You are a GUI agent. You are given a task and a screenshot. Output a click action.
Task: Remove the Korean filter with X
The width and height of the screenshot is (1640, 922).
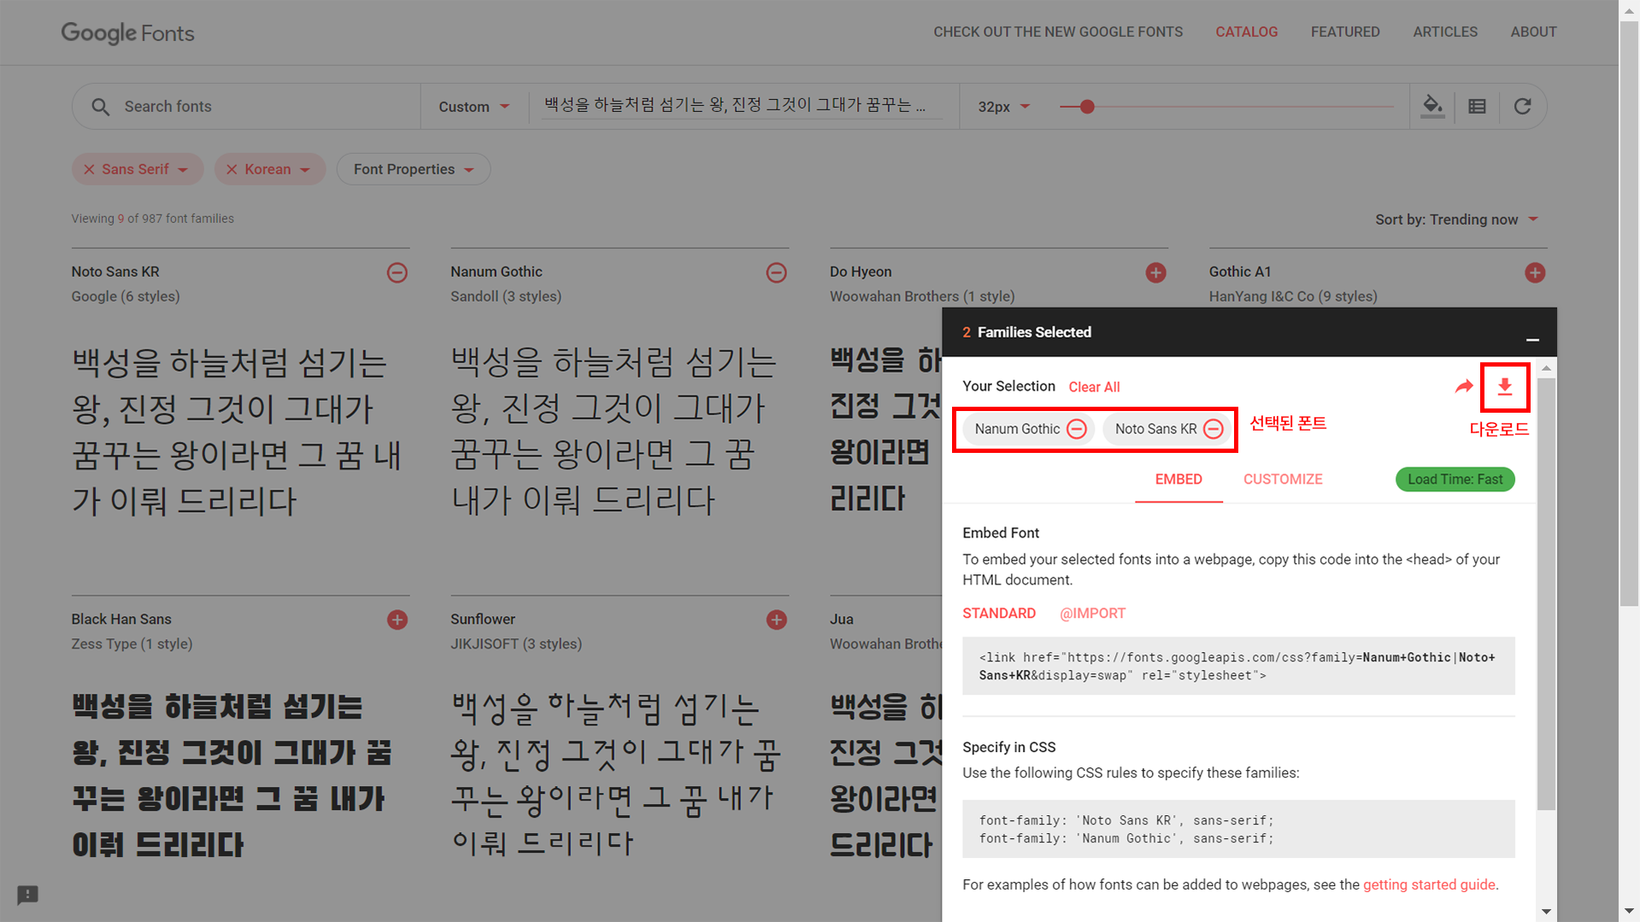pyautogui.click(x=232, y=169)
